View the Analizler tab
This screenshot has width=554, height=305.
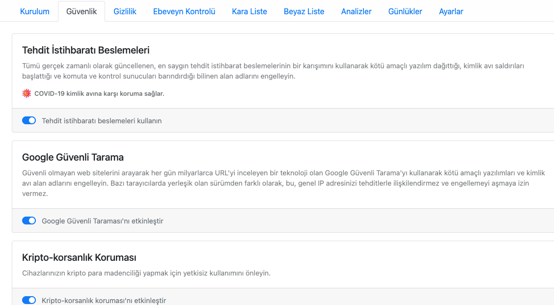click(x=356, y=11)
